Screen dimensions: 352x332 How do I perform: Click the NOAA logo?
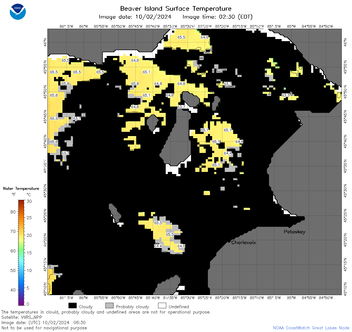point(18,12)
